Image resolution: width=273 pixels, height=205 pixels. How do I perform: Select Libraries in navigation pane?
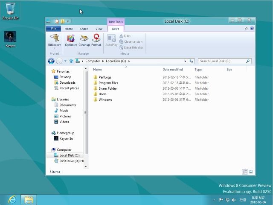pos(63,99)
